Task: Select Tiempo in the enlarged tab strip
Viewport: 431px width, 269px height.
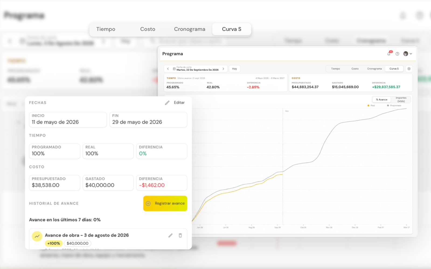Action: 106,29
